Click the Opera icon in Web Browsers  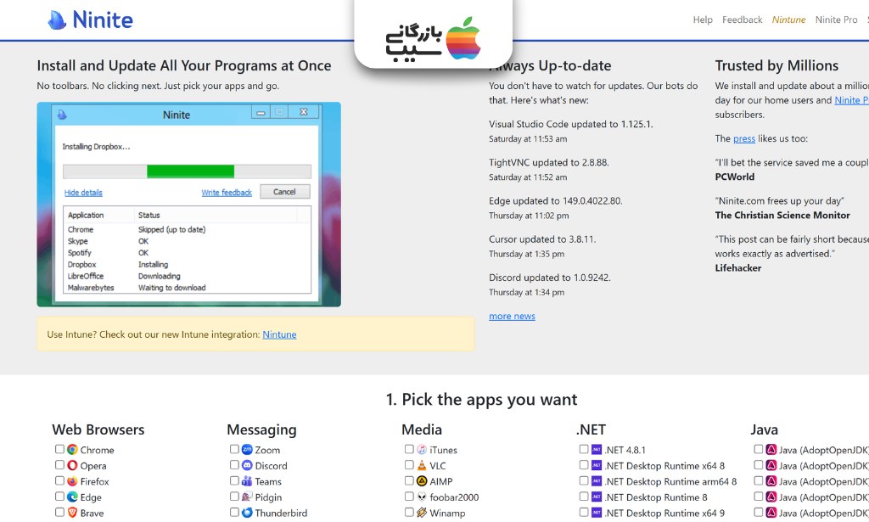click(x=73, y=465)
